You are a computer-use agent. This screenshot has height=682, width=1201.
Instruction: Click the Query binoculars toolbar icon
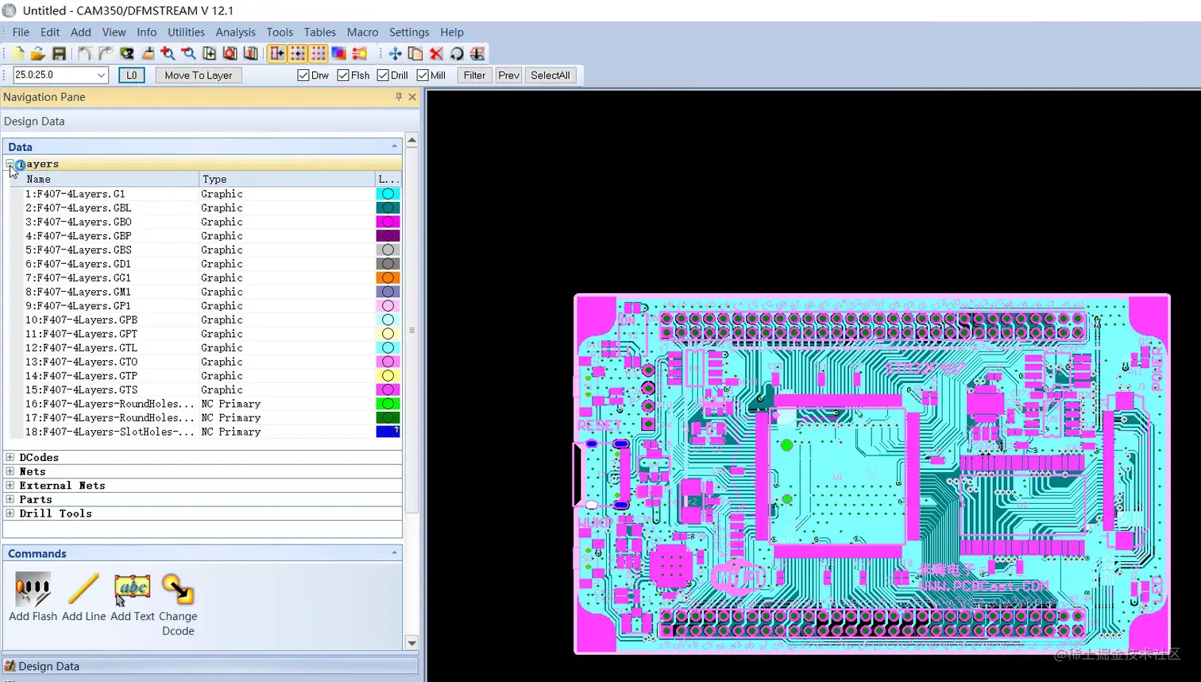(127, 53)
